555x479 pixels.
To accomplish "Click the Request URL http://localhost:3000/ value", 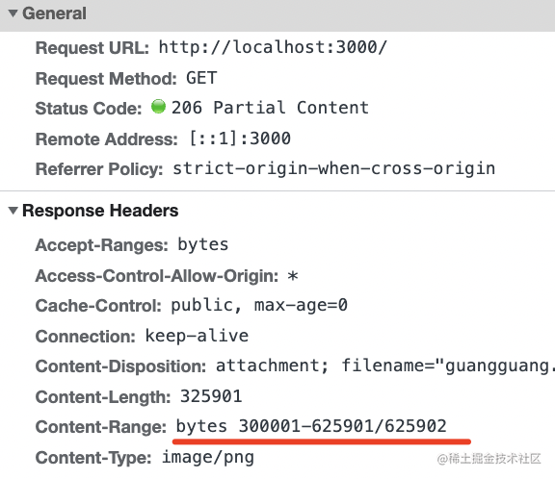I will pyautogui.click(x=273, y=47).
